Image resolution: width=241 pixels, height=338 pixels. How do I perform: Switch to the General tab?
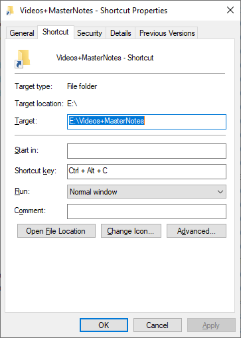coord(22,33)
